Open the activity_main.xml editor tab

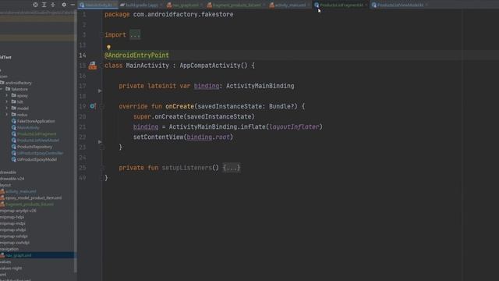click(289, 5)
